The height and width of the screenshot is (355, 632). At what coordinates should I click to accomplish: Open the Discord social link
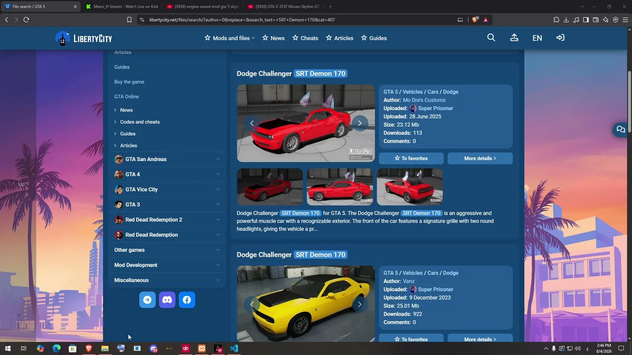click(167, 300)
